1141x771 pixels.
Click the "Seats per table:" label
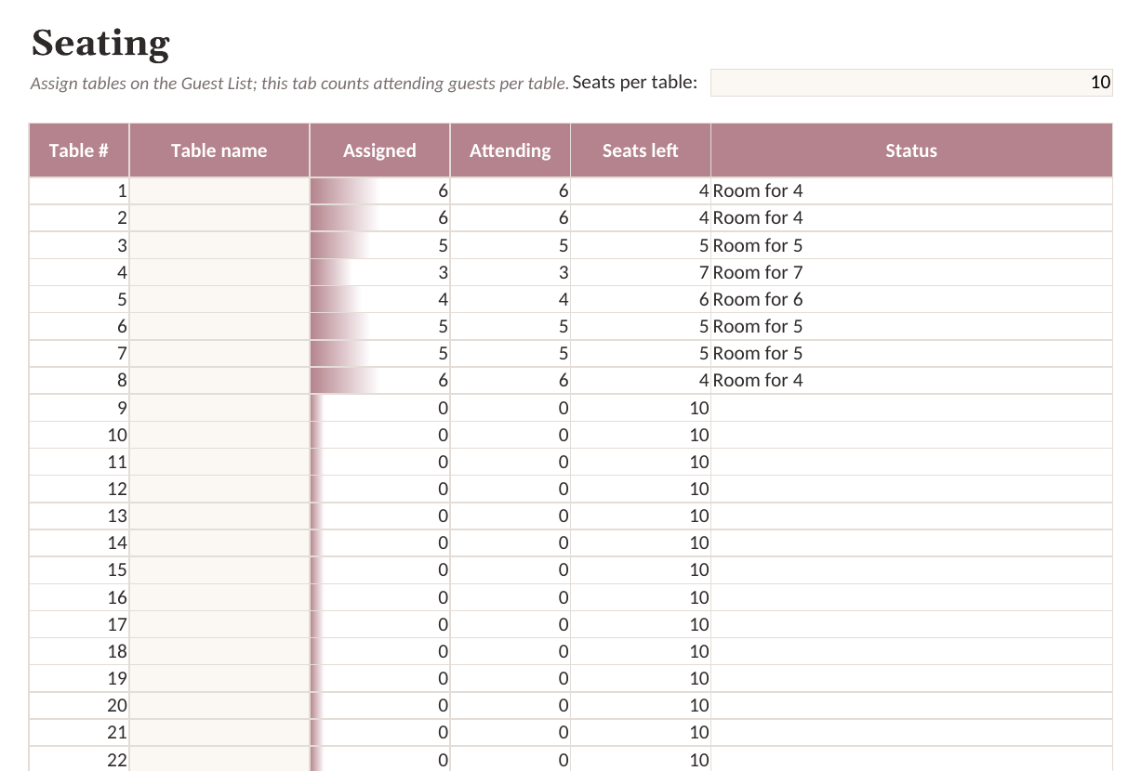point(635,82)
